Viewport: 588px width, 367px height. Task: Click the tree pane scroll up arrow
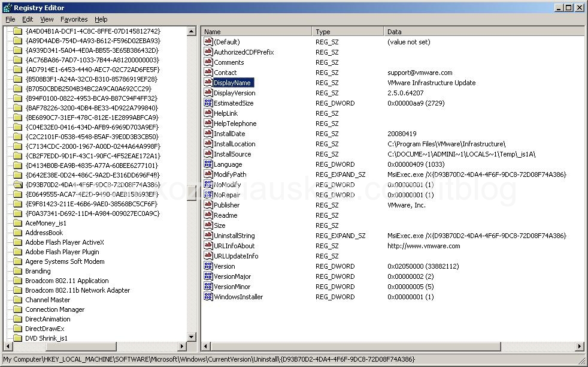191,31
